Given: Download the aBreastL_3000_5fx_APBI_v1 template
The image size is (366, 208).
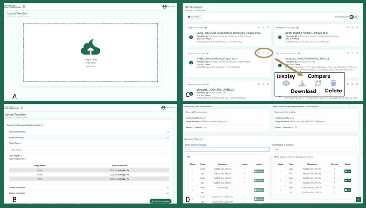Looking at the screenshot, I should (264, 84).
